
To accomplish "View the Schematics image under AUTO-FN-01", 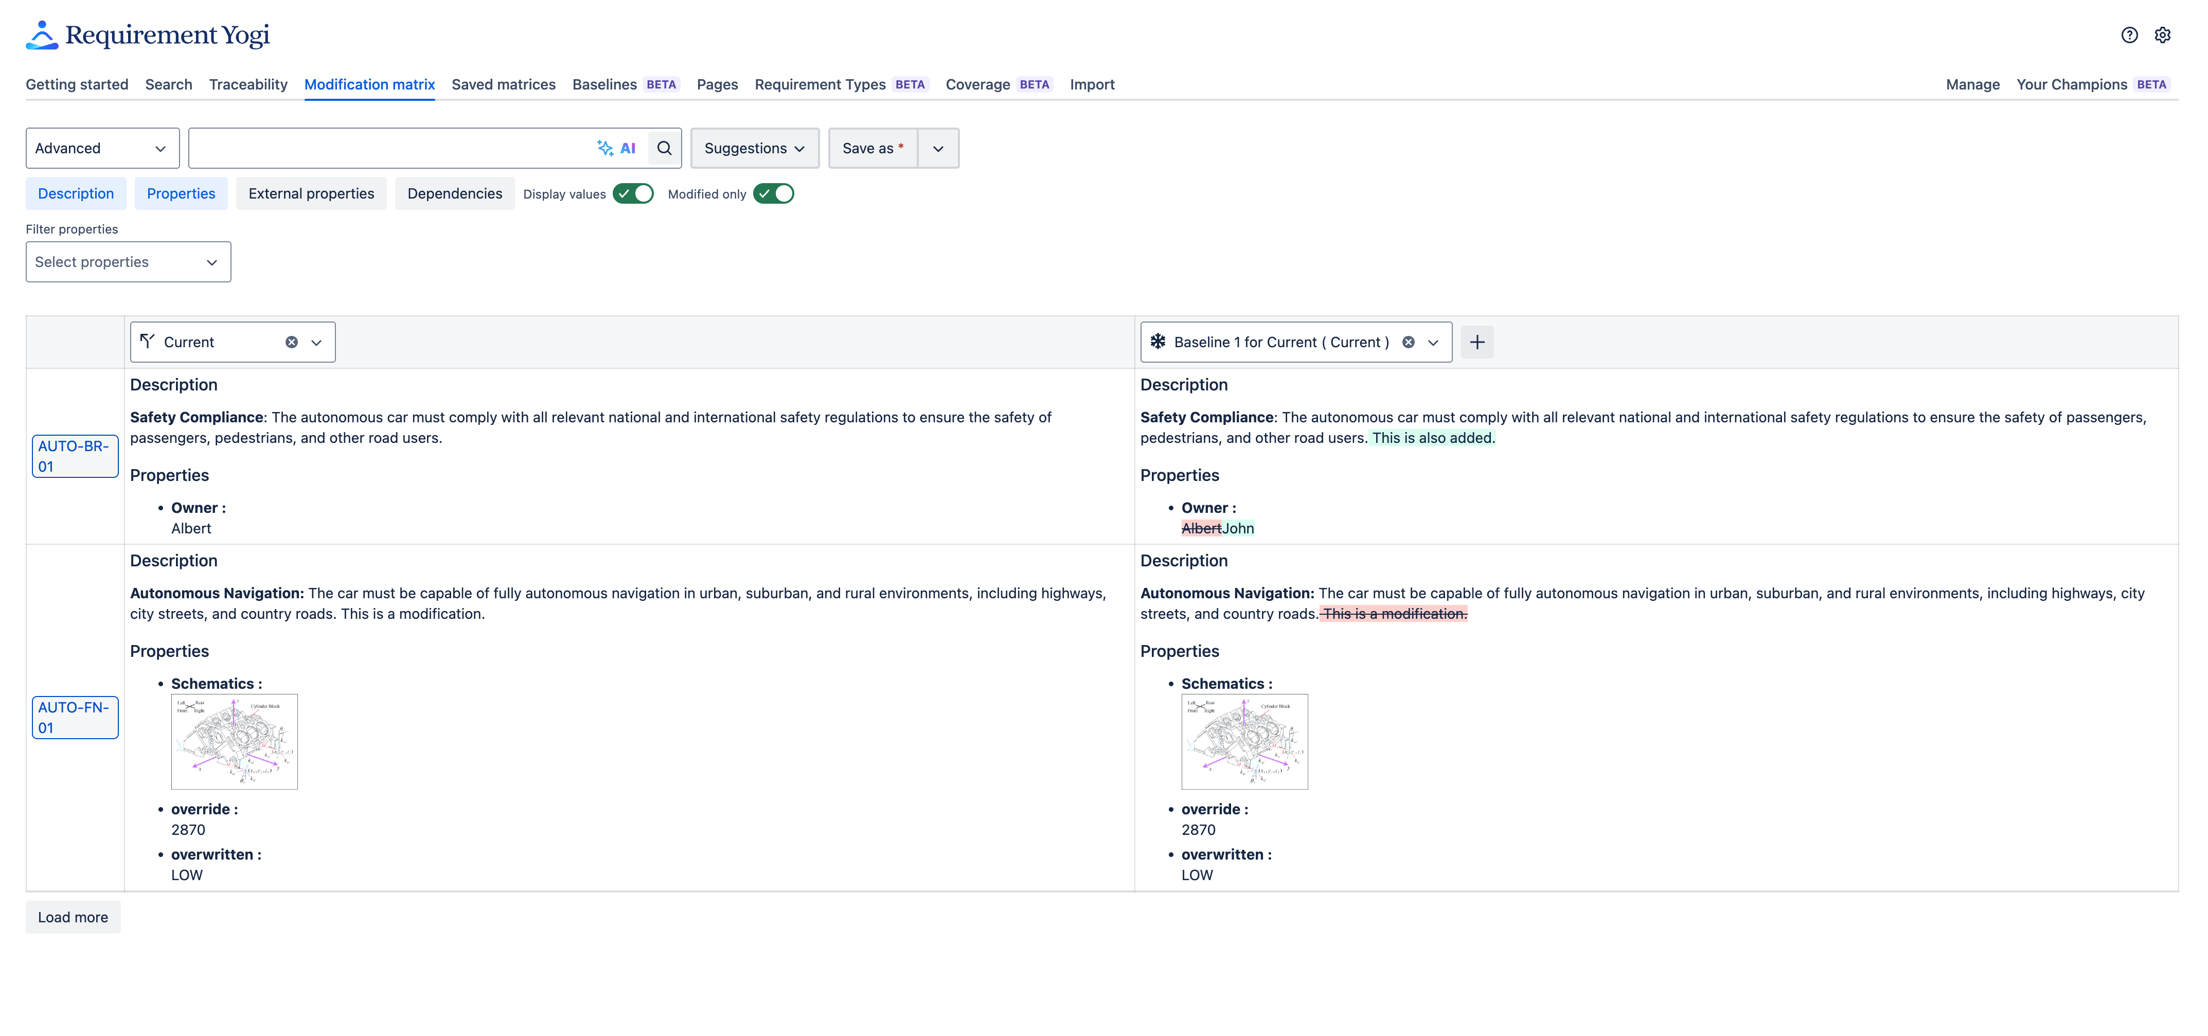I will [234, 740].
